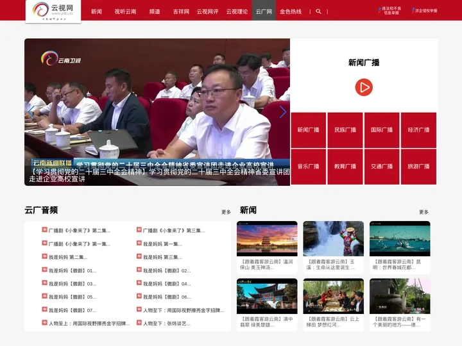Viewport: 462px width, 346px height.
Task: Select the highlighted 云广网 menu item
Action: pos(264,11)
